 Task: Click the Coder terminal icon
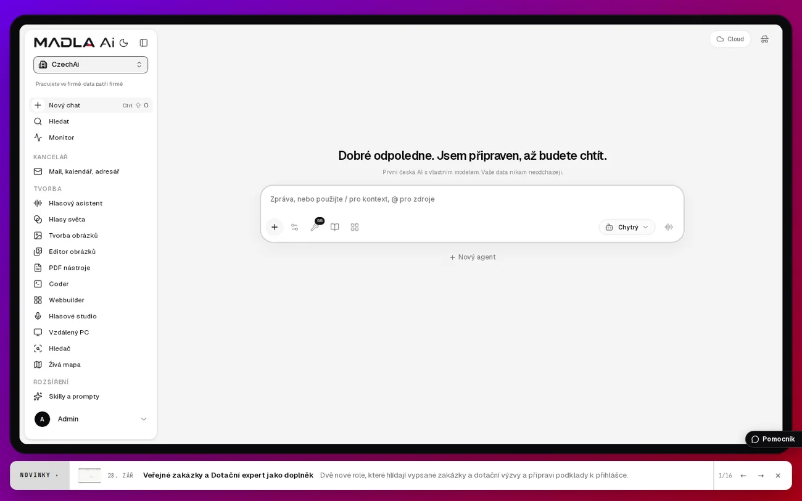coord(38,284)
